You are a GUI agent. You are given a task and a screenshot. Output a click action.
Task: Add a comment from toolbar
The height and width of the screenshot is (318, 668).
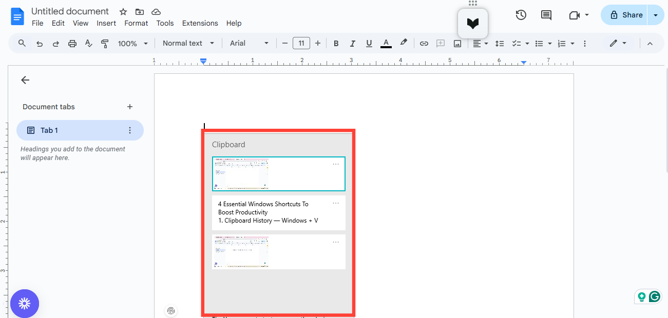click(441, 44)
